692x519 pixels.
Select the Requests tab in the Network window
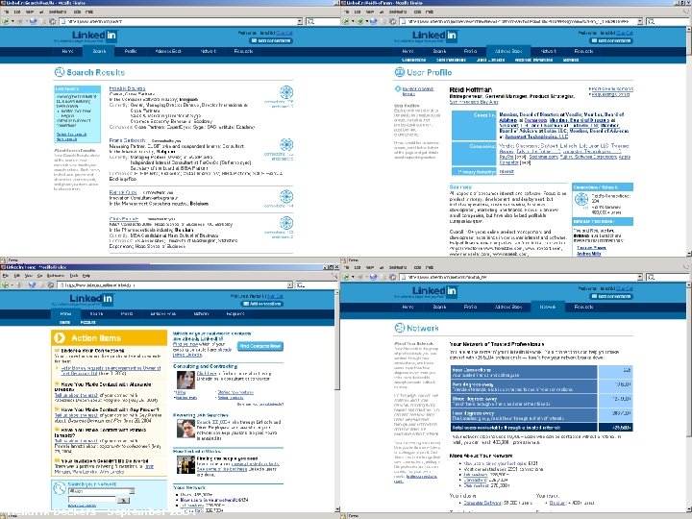[583, 307]
